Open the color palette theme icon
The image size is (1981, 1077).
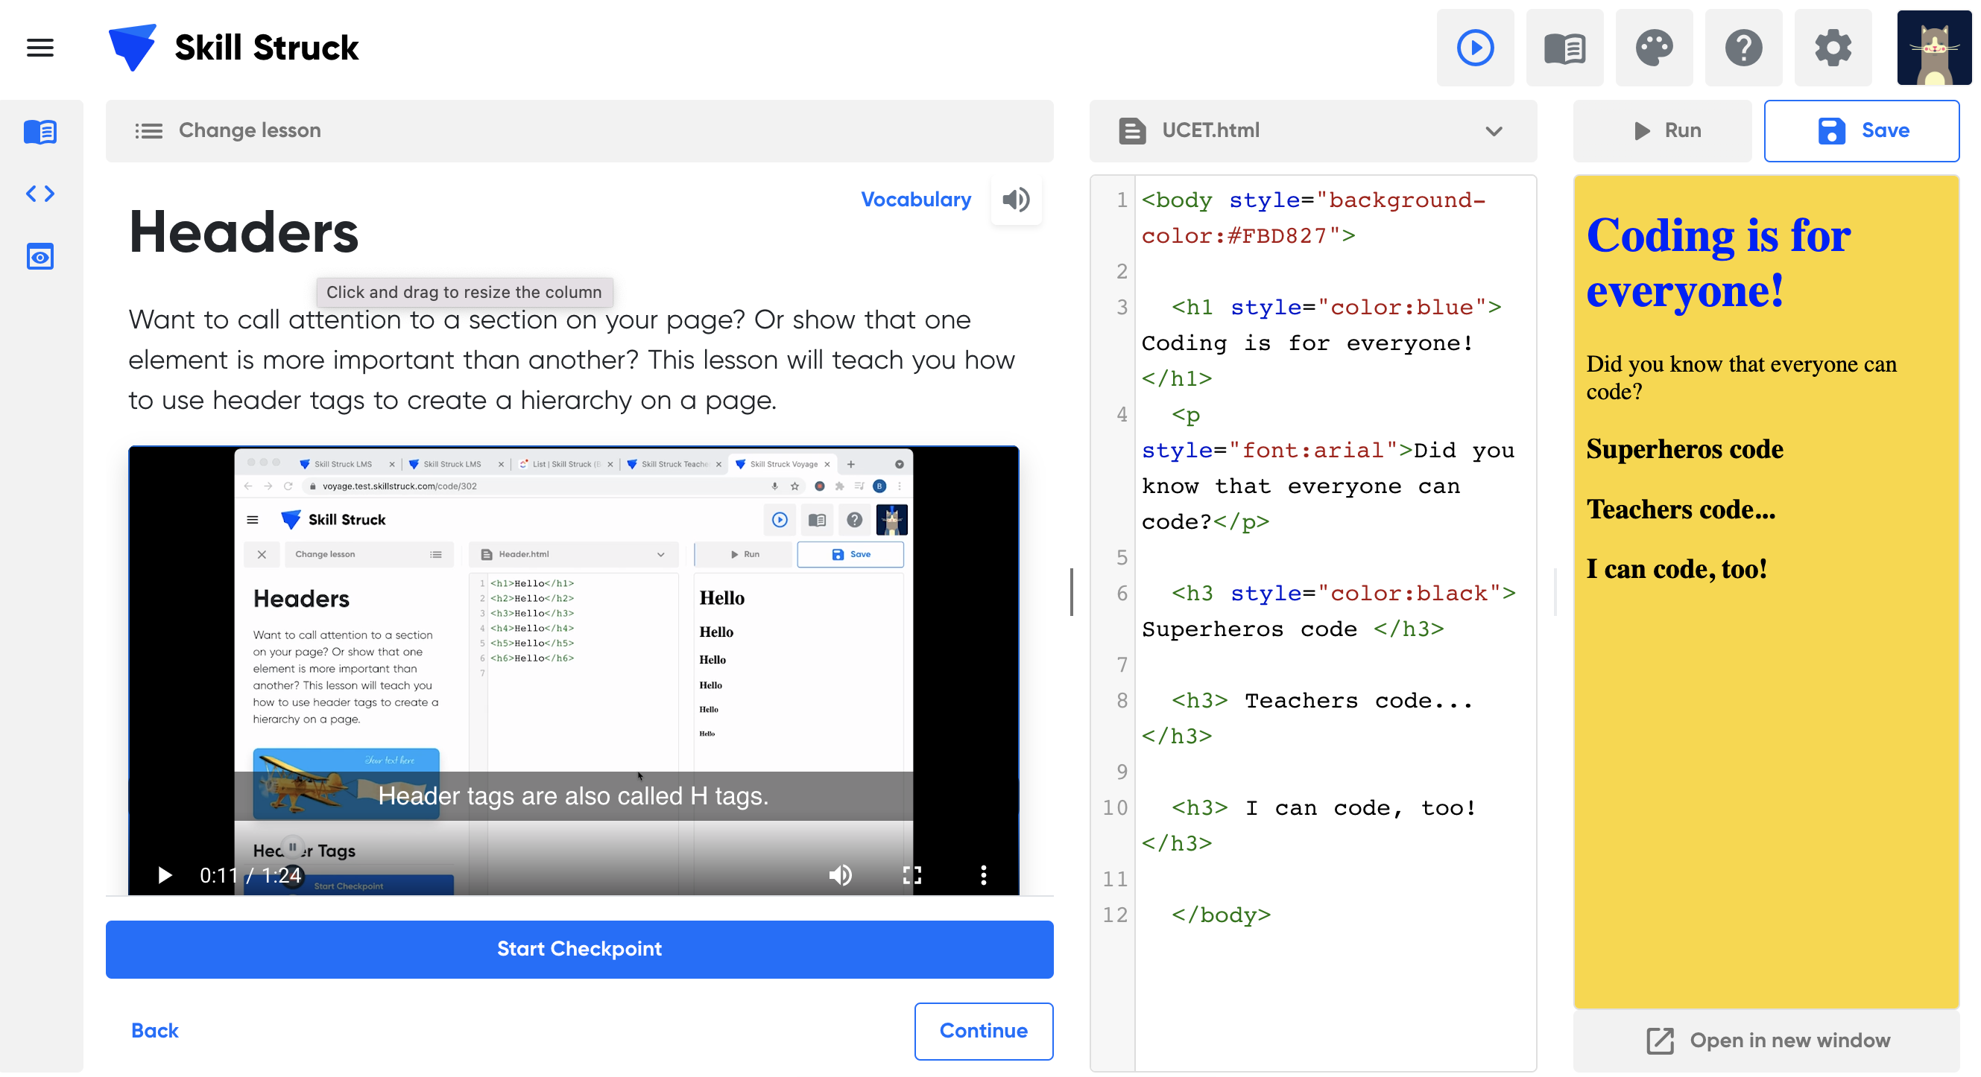click(x=1653, y=48)
